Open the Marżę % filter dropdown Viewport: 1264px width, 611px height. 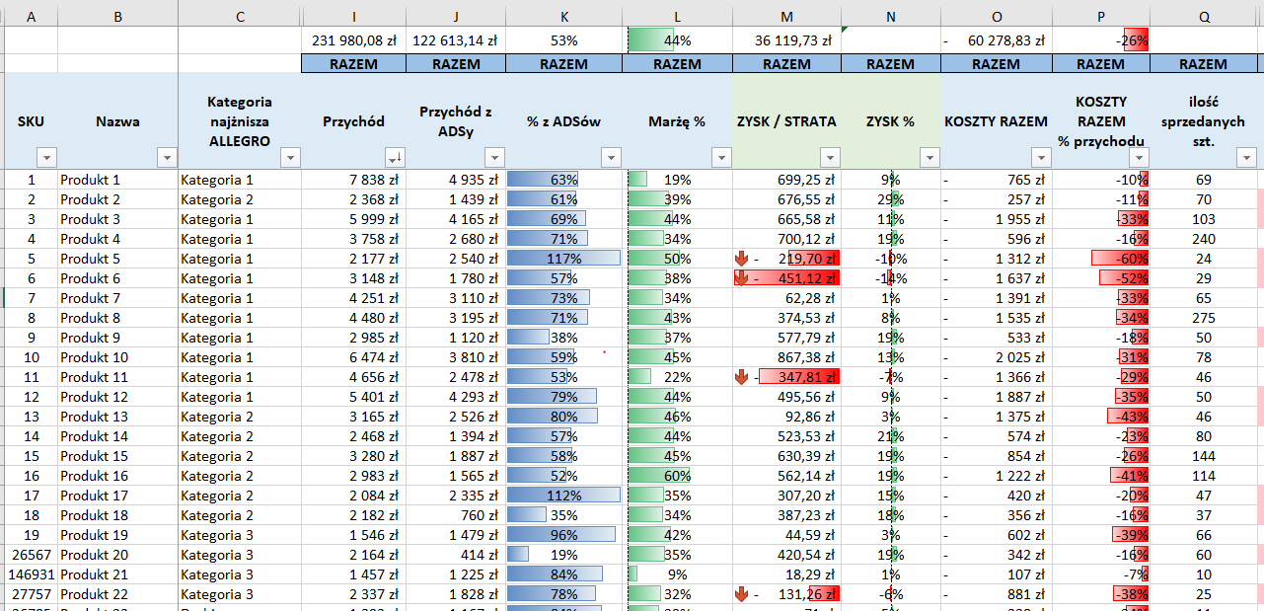(721, 158)
